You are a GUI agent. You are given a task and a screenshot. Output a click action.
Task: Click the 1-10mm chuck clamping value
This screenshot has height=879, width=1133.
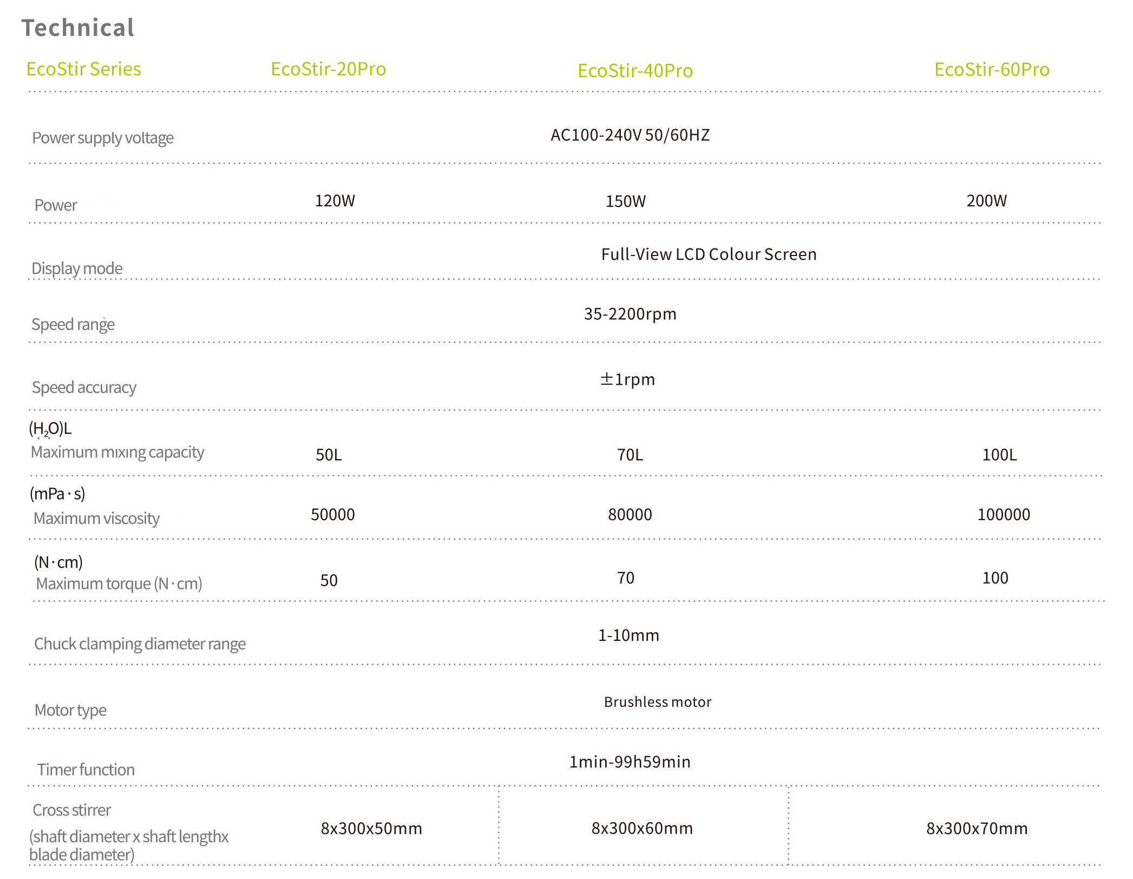click(x=628, y=635)
